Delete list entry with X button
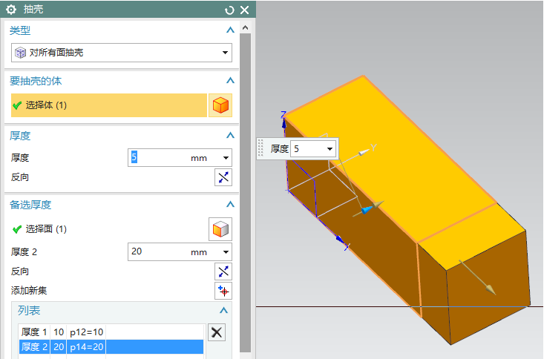This screenshot has height=359, width=544. 216,332
